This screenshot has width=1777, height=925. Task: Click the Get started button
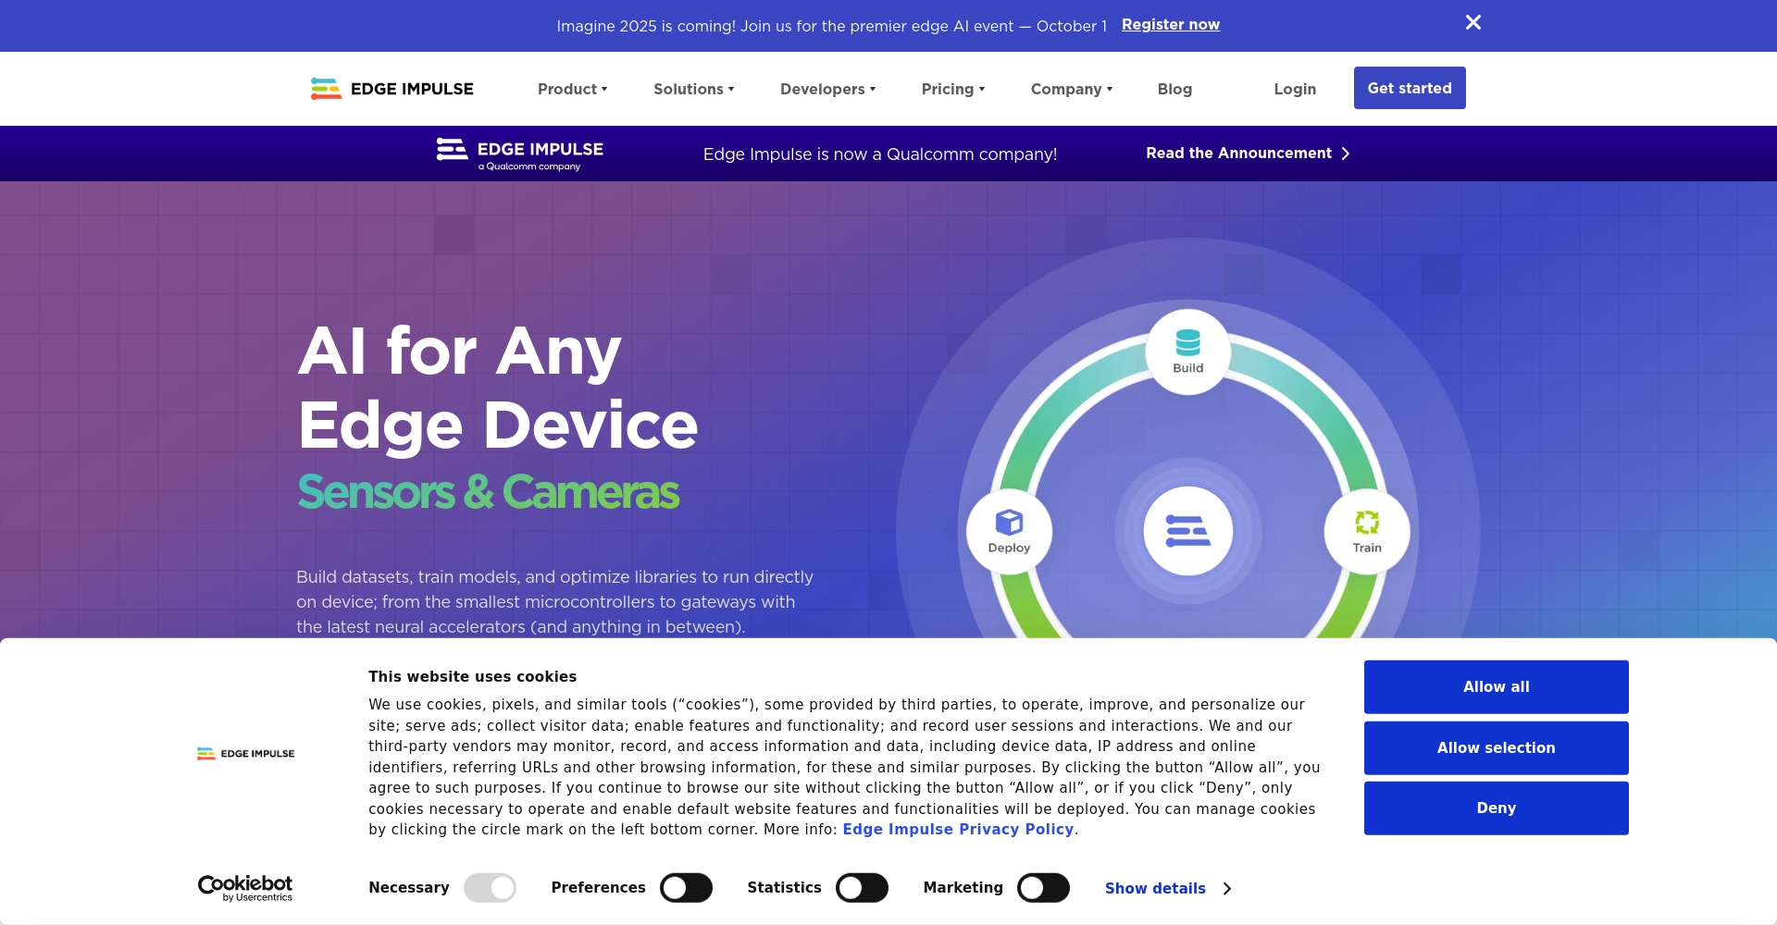(1410, 88)
